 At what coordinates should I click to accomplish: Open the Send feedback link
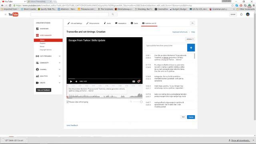(72, 125)
